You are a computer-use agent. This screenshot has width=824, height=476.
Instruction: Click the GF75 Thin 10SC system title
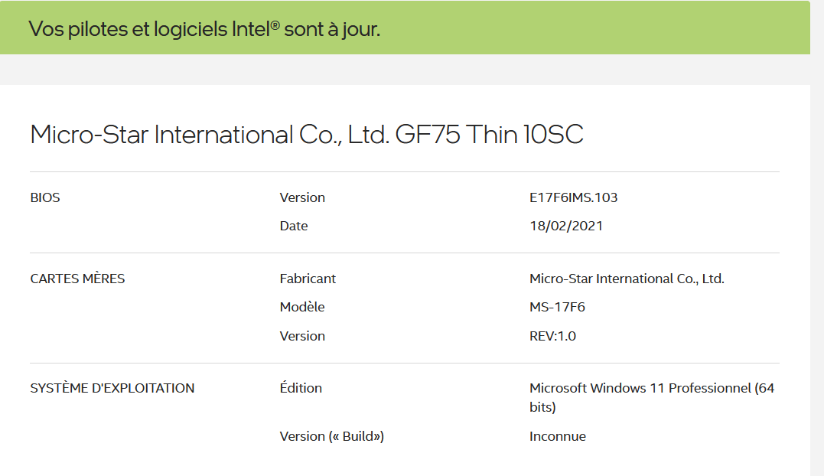pyautogui.click(x=306, y=135)
